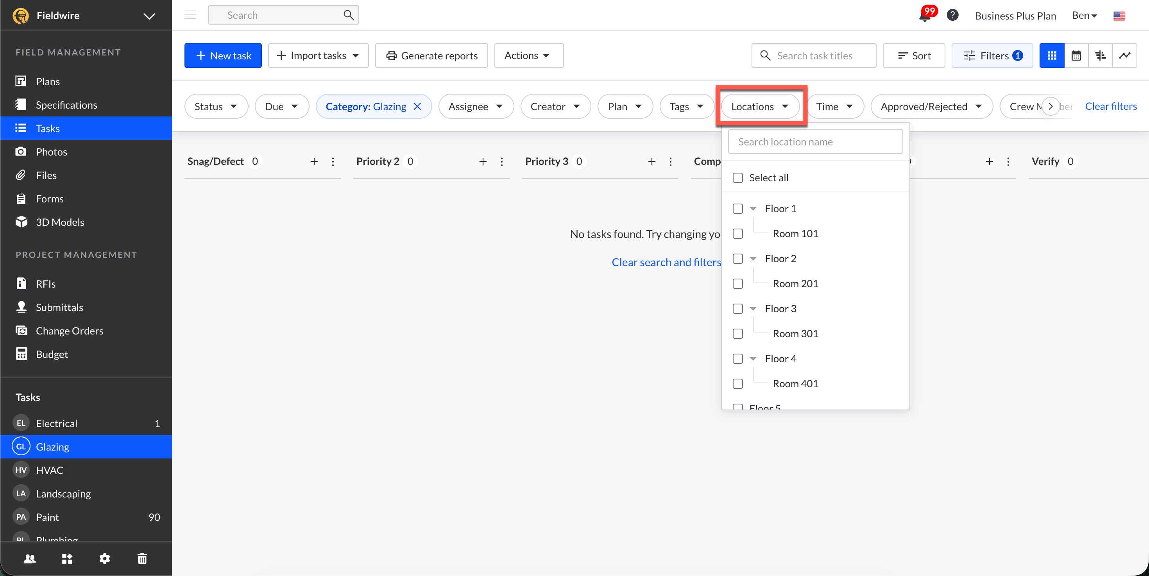Check the Floor 4 checkbox
Screen dimensions: 1149x576
click(738, 358)
